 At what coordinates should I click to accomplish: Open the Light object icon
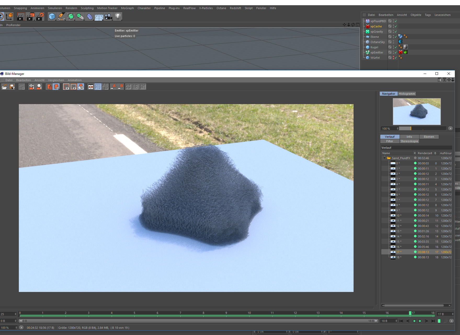(118, 17)
